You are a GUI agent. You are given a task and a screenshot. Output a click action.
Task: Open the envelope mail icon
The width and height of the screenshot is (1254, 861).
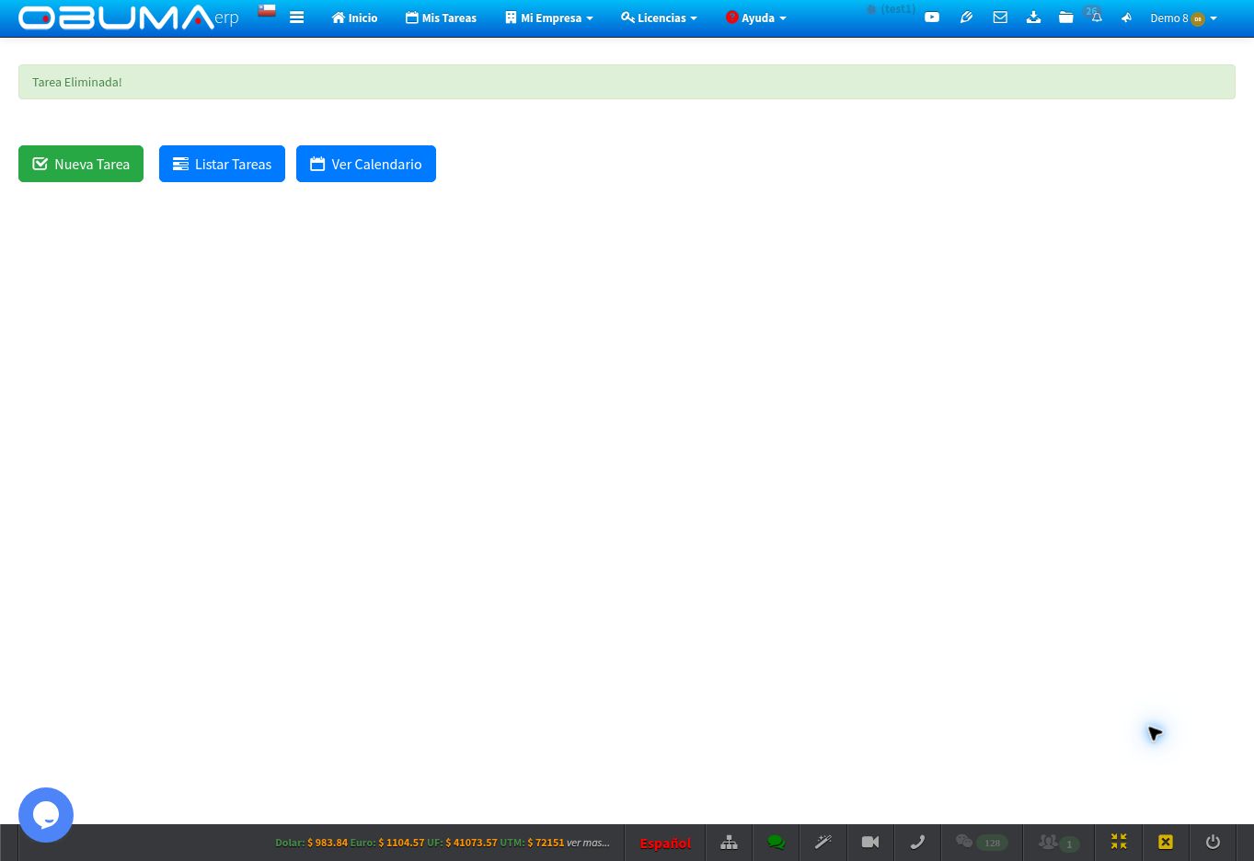pos(1000,17)
